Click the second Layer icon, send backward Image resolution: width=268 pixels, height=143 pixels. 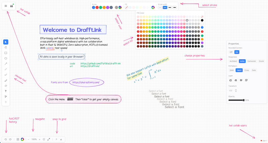[x=236, y=80]
